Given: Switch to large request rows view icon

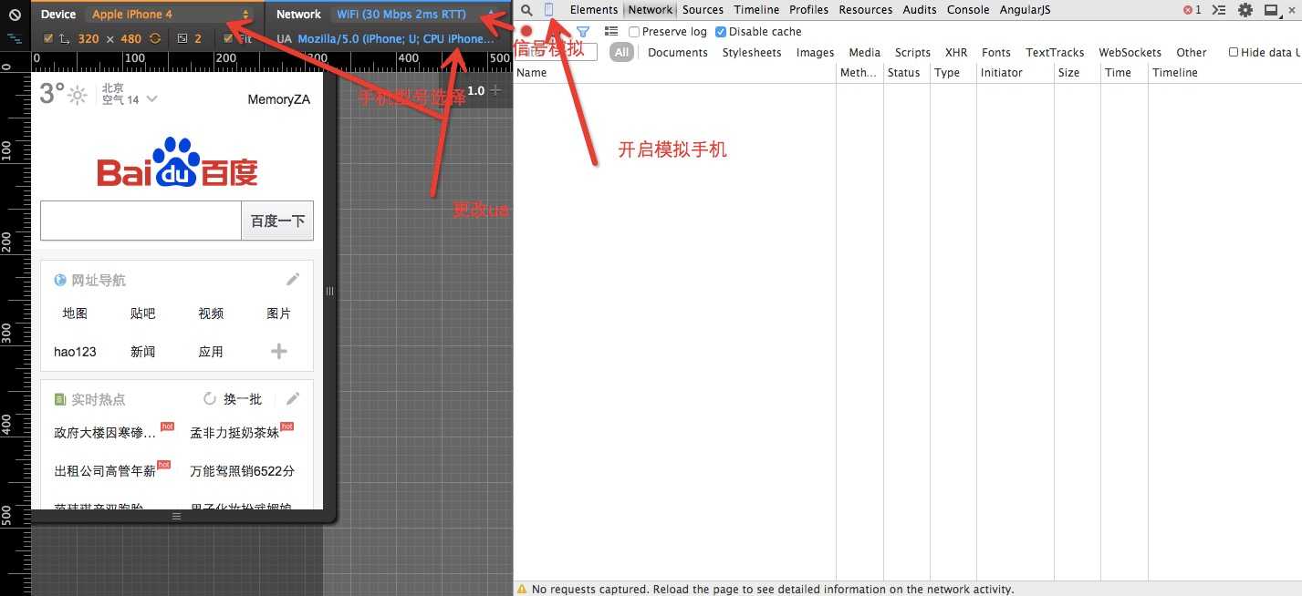Looking at the screenshot, I should point(611,31).
